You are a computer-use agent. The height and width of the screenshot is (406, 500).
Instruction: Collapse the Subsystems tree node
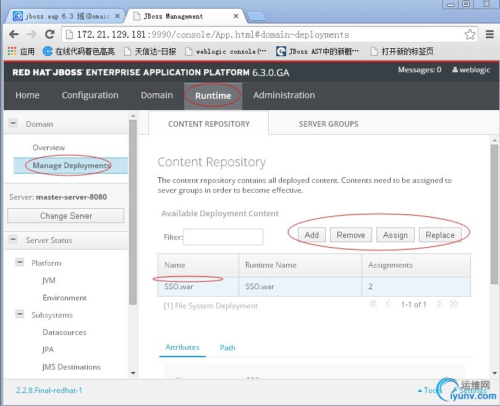point(20,314)
